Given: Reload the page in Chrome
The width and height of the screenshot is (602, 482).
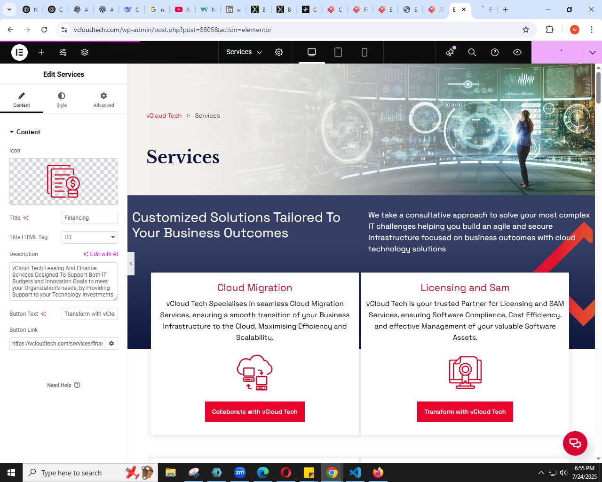Looking at the screenshot, I should click(44, 30).
